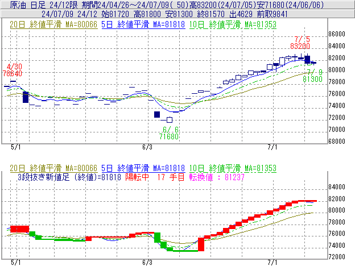Click the chart title row starting with 原油 日足 24/12限

(177, 5)
